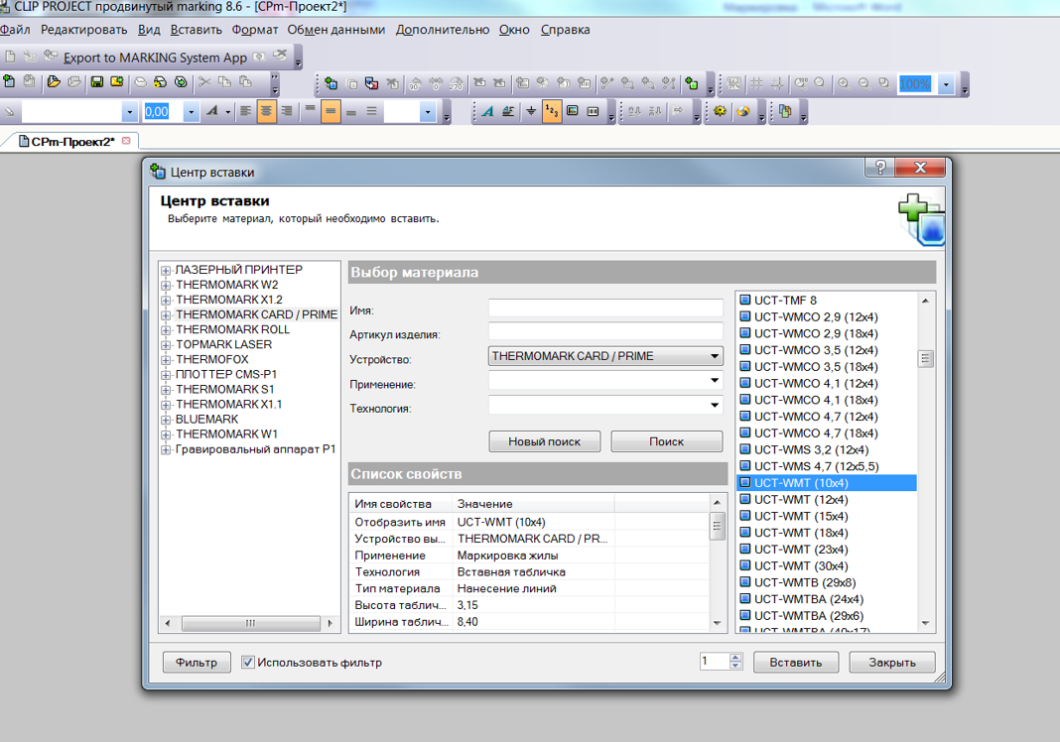Toggle the Center horizontal alignment icon
This screenshot has height=742, width=1060.
(266, 111)
